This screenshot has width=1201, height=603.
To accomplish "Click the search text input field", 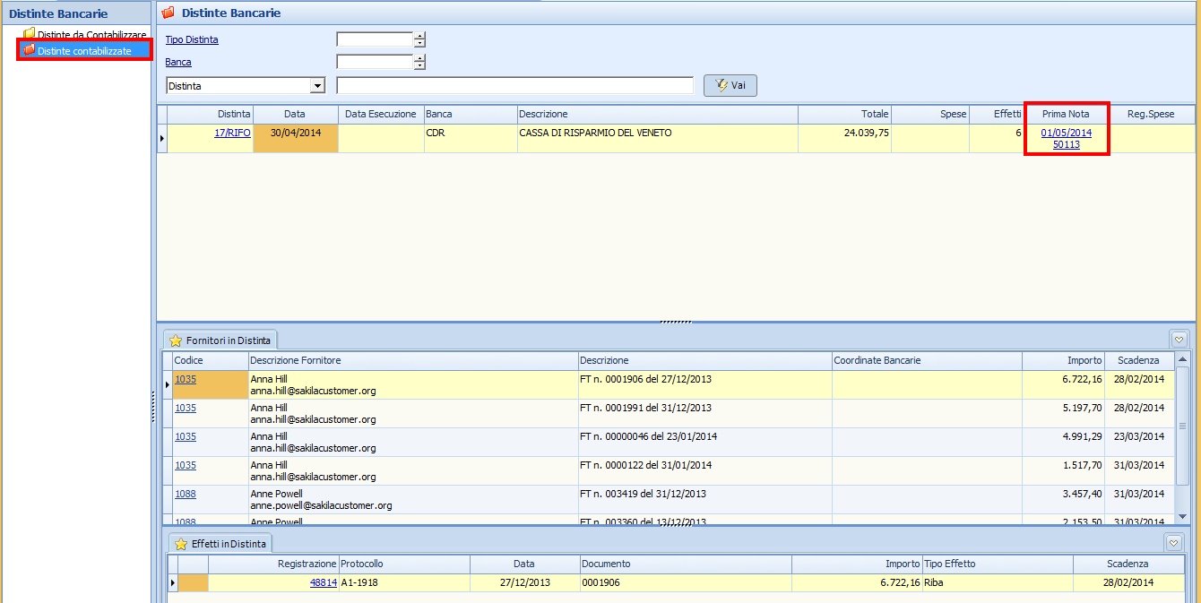I will (514, 86).
